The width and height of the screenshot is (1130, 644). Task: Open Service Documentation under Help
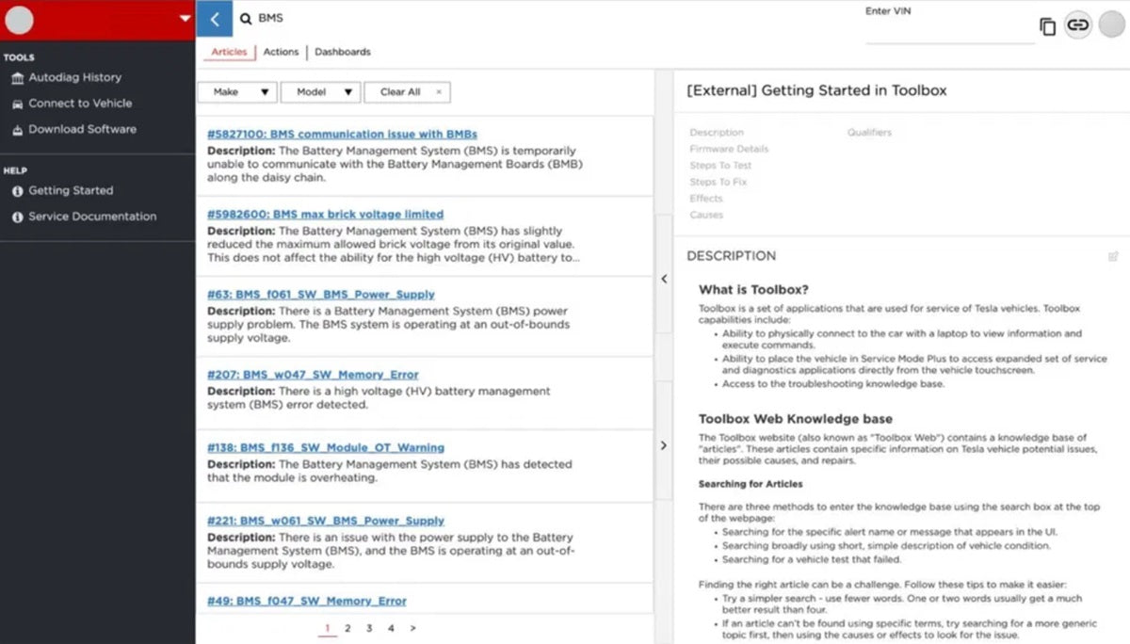click(92, 217)
